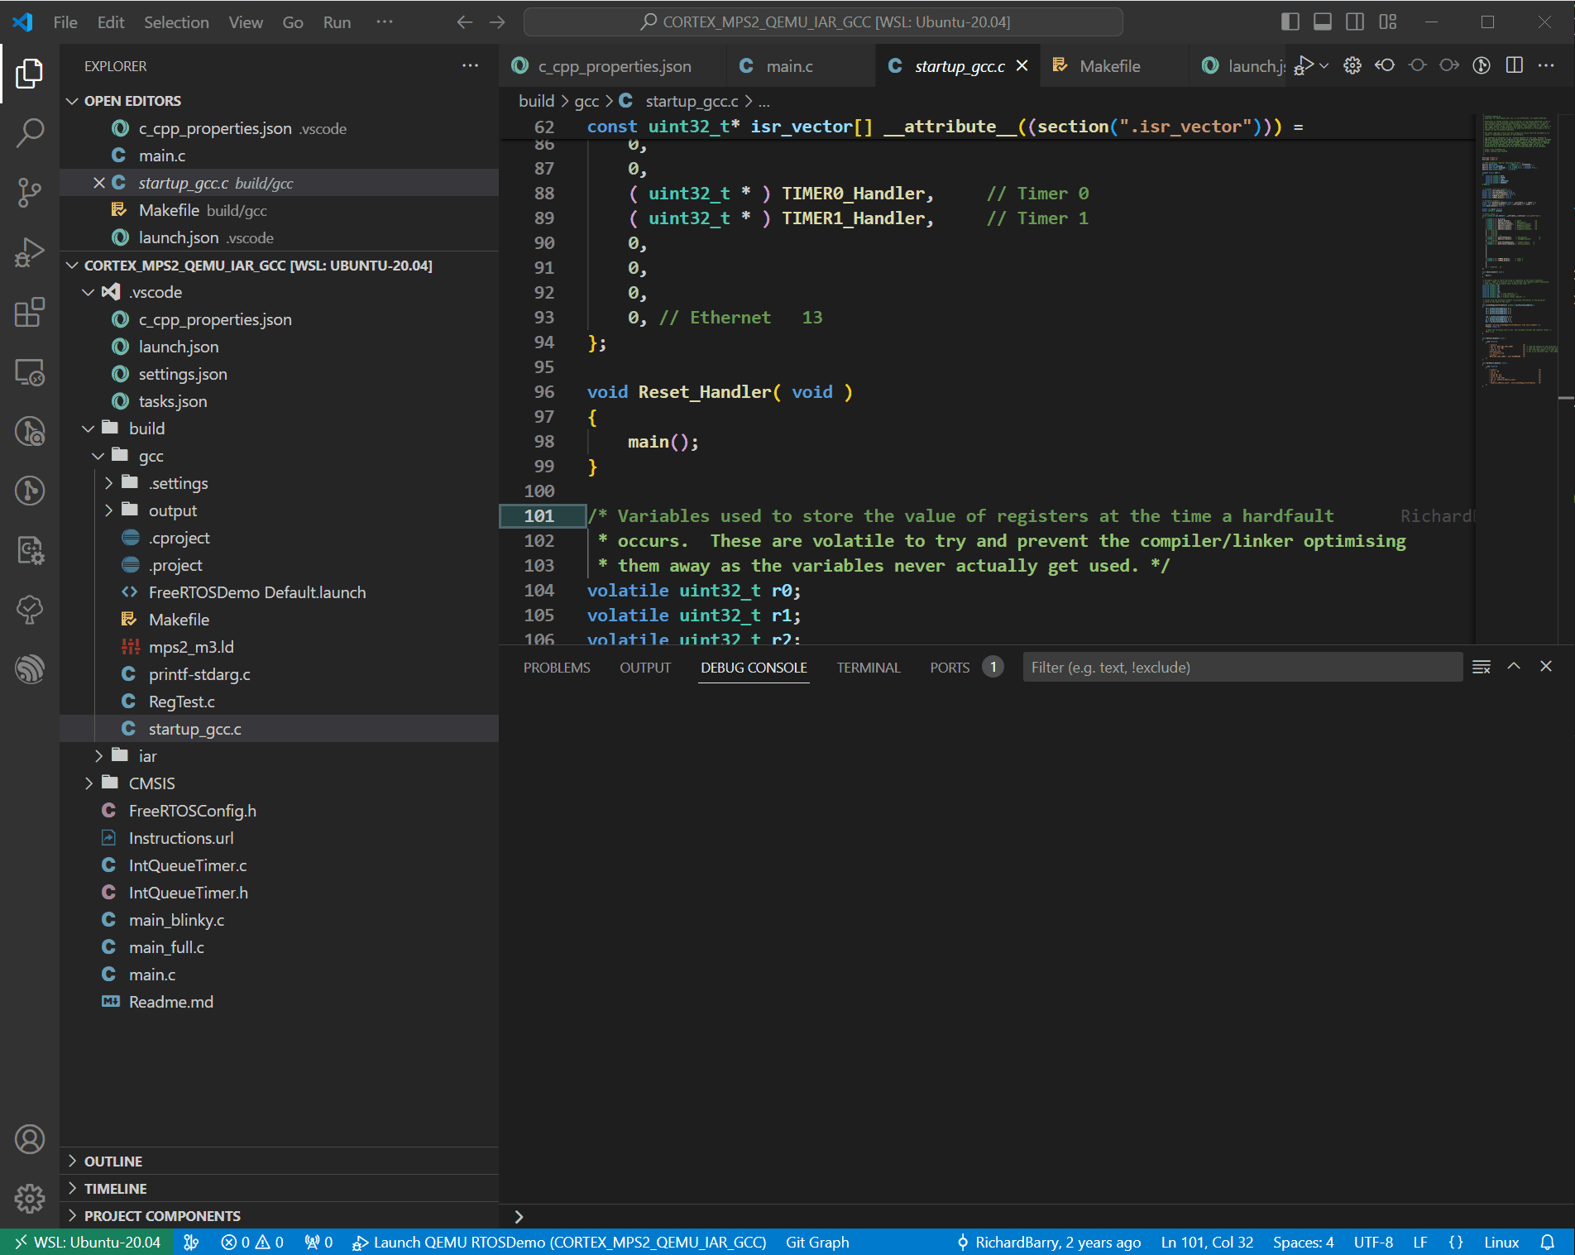Open Source Control view in activity bar
Screen dimensions: 1575x1255
point(30,192)
